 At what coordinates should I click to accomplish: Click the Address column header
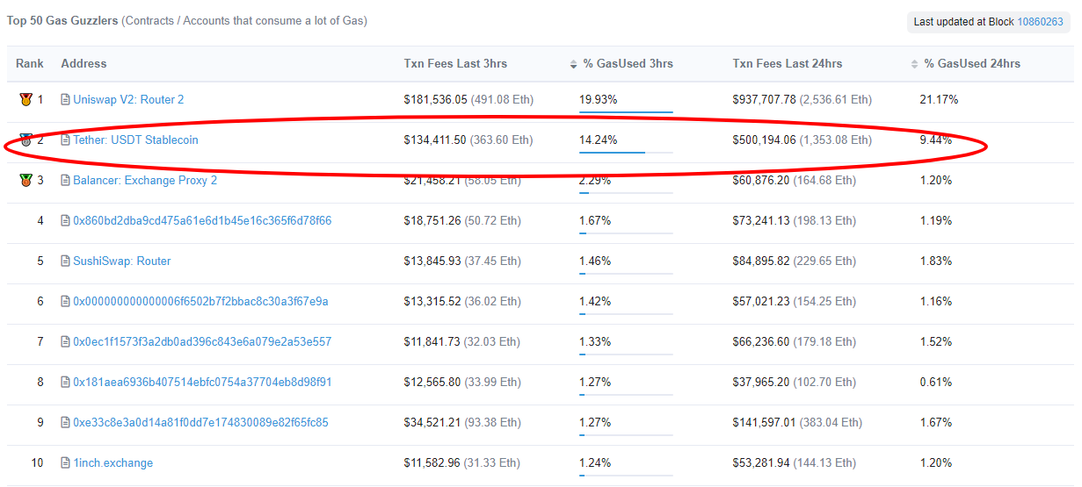tap(84, 64)
